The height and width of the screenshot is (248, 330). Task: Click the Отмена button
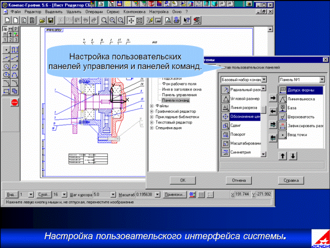click(239, 181)
